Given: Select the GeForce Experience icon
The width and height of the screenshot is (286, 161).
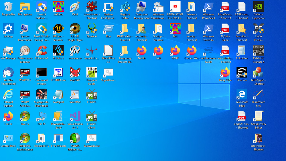Looking at the screenshot, I should (259, 7).
